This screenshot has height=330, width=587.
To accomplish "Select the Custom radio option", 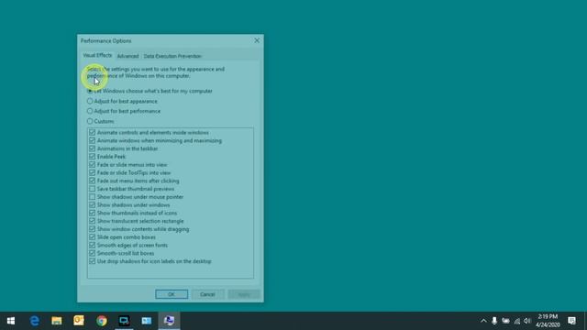I will pyautogui.click(x=100, y=121).
